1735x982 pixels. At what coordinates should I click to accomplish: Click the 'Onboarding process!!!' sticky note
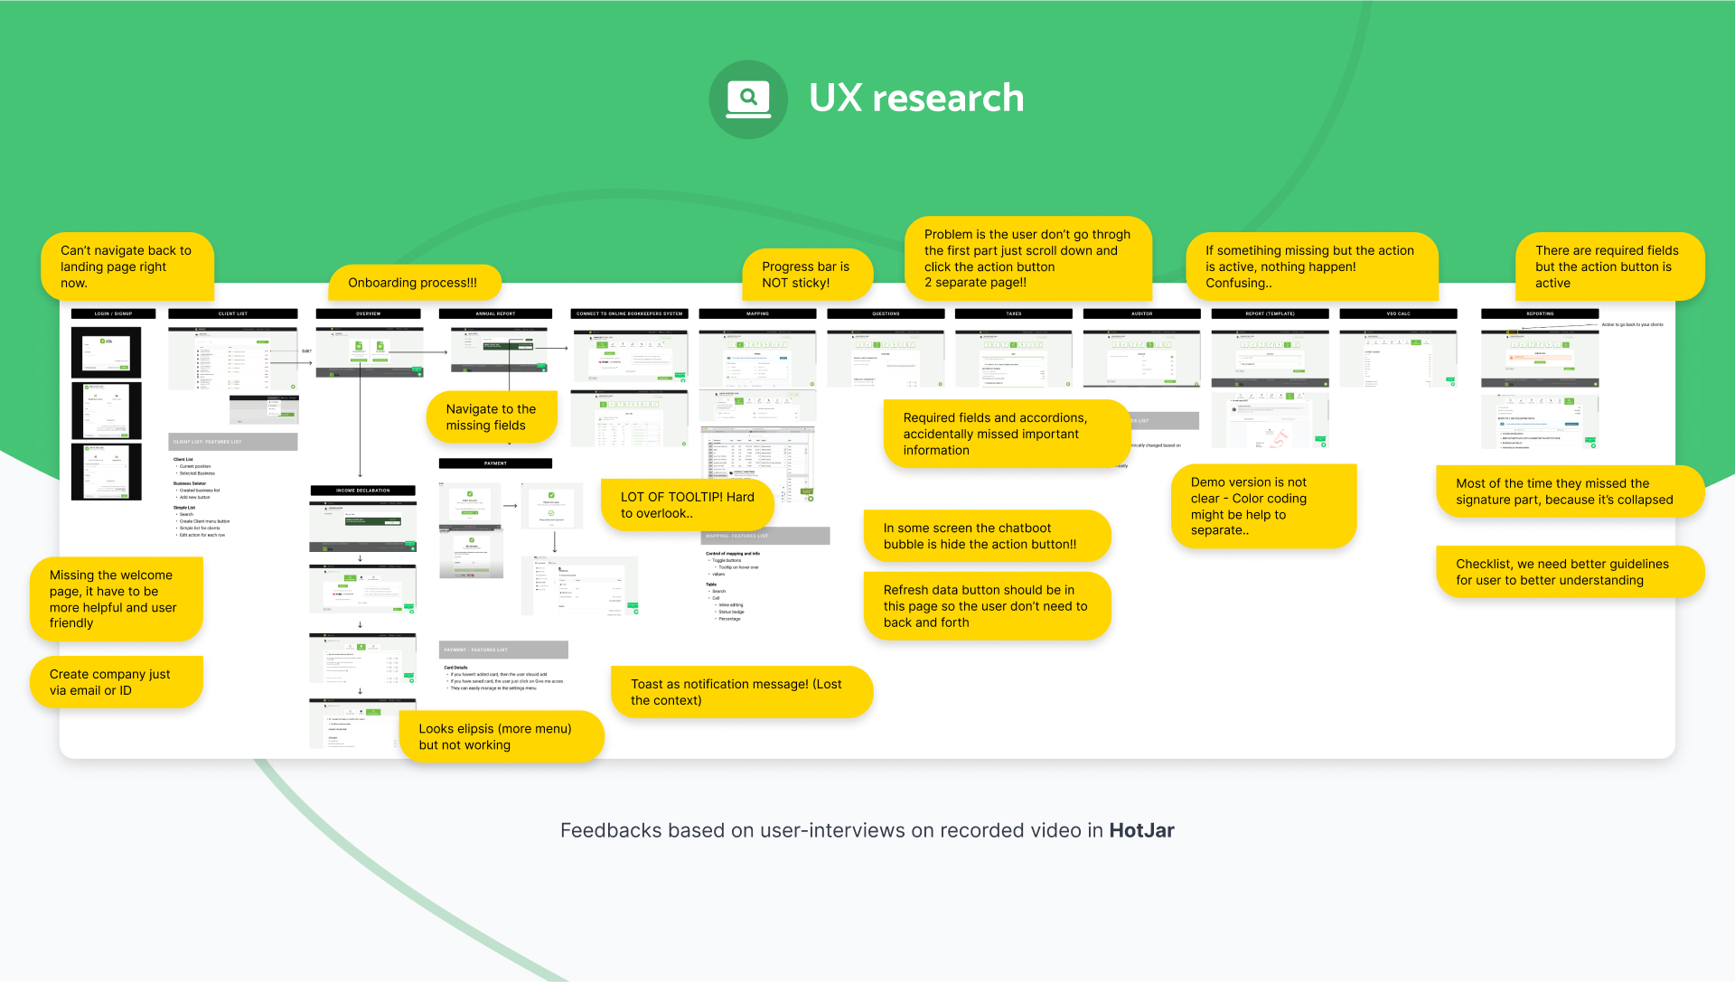(x=415, y=283)
